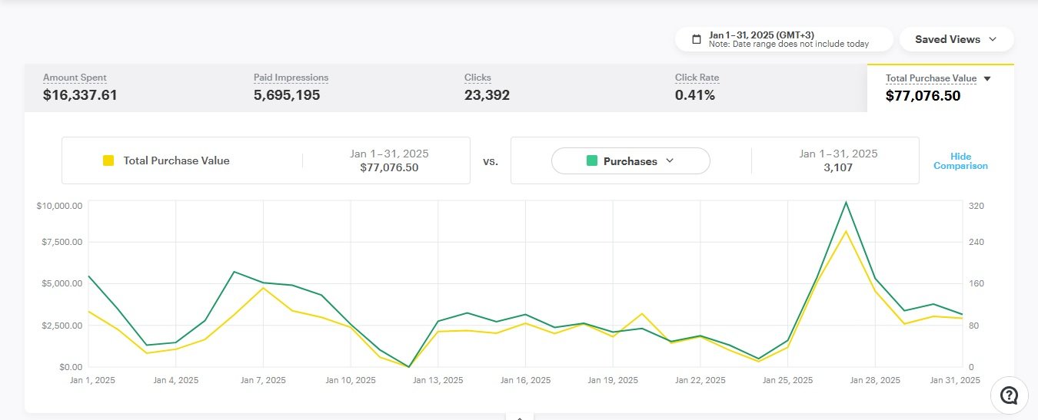Select the Amount Spent metric tab
The width and height of the screenshot is (1038, 420).
coord(129,88)
